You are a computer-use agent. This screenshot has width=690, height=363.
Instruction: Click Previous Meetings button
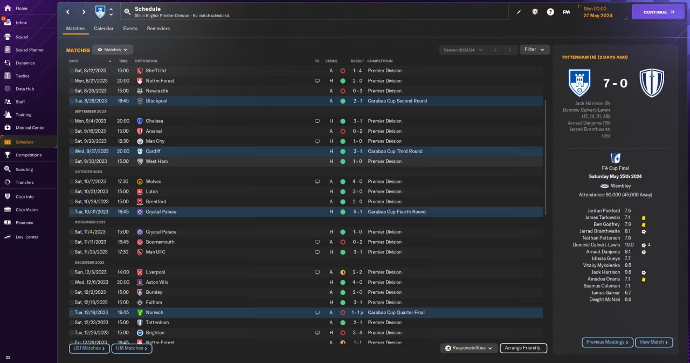tap(607, 342)
